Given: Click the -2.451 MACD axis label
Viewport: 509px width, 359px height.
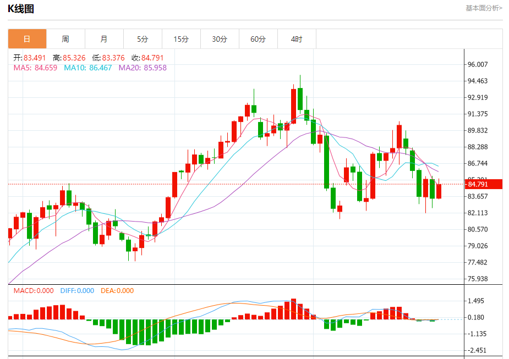Looking at the screenshot, I should [477, 350].
